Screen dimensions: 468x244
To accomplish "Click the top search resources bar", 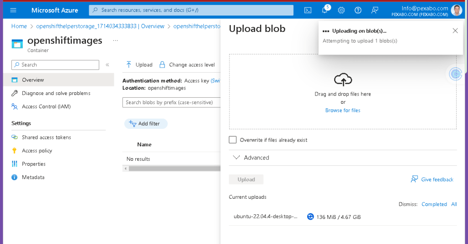I will (x=191, y=10).
